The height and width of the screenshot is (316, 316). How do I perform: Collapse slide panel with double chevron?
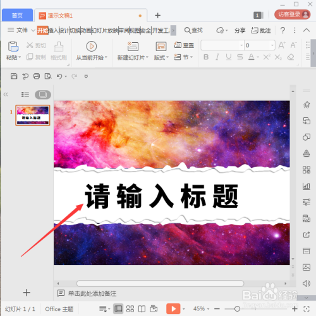click(x=6, y=95)
